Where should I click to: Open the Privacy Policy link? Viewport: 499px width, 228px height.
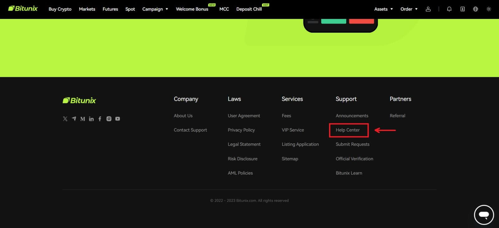(x=241, y=130)
